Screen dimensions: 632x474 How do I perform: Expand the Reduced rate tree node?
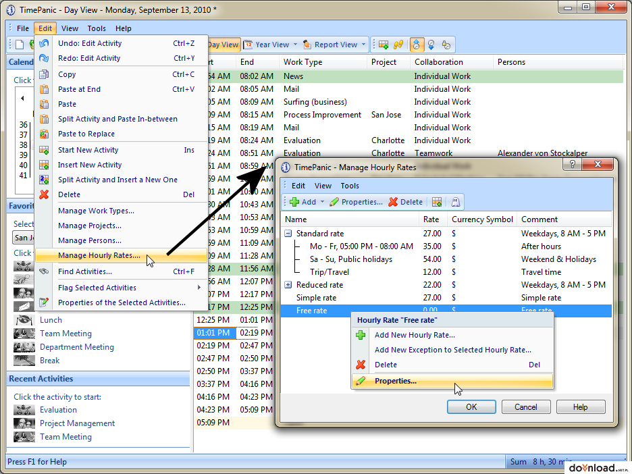click(288, 285)
